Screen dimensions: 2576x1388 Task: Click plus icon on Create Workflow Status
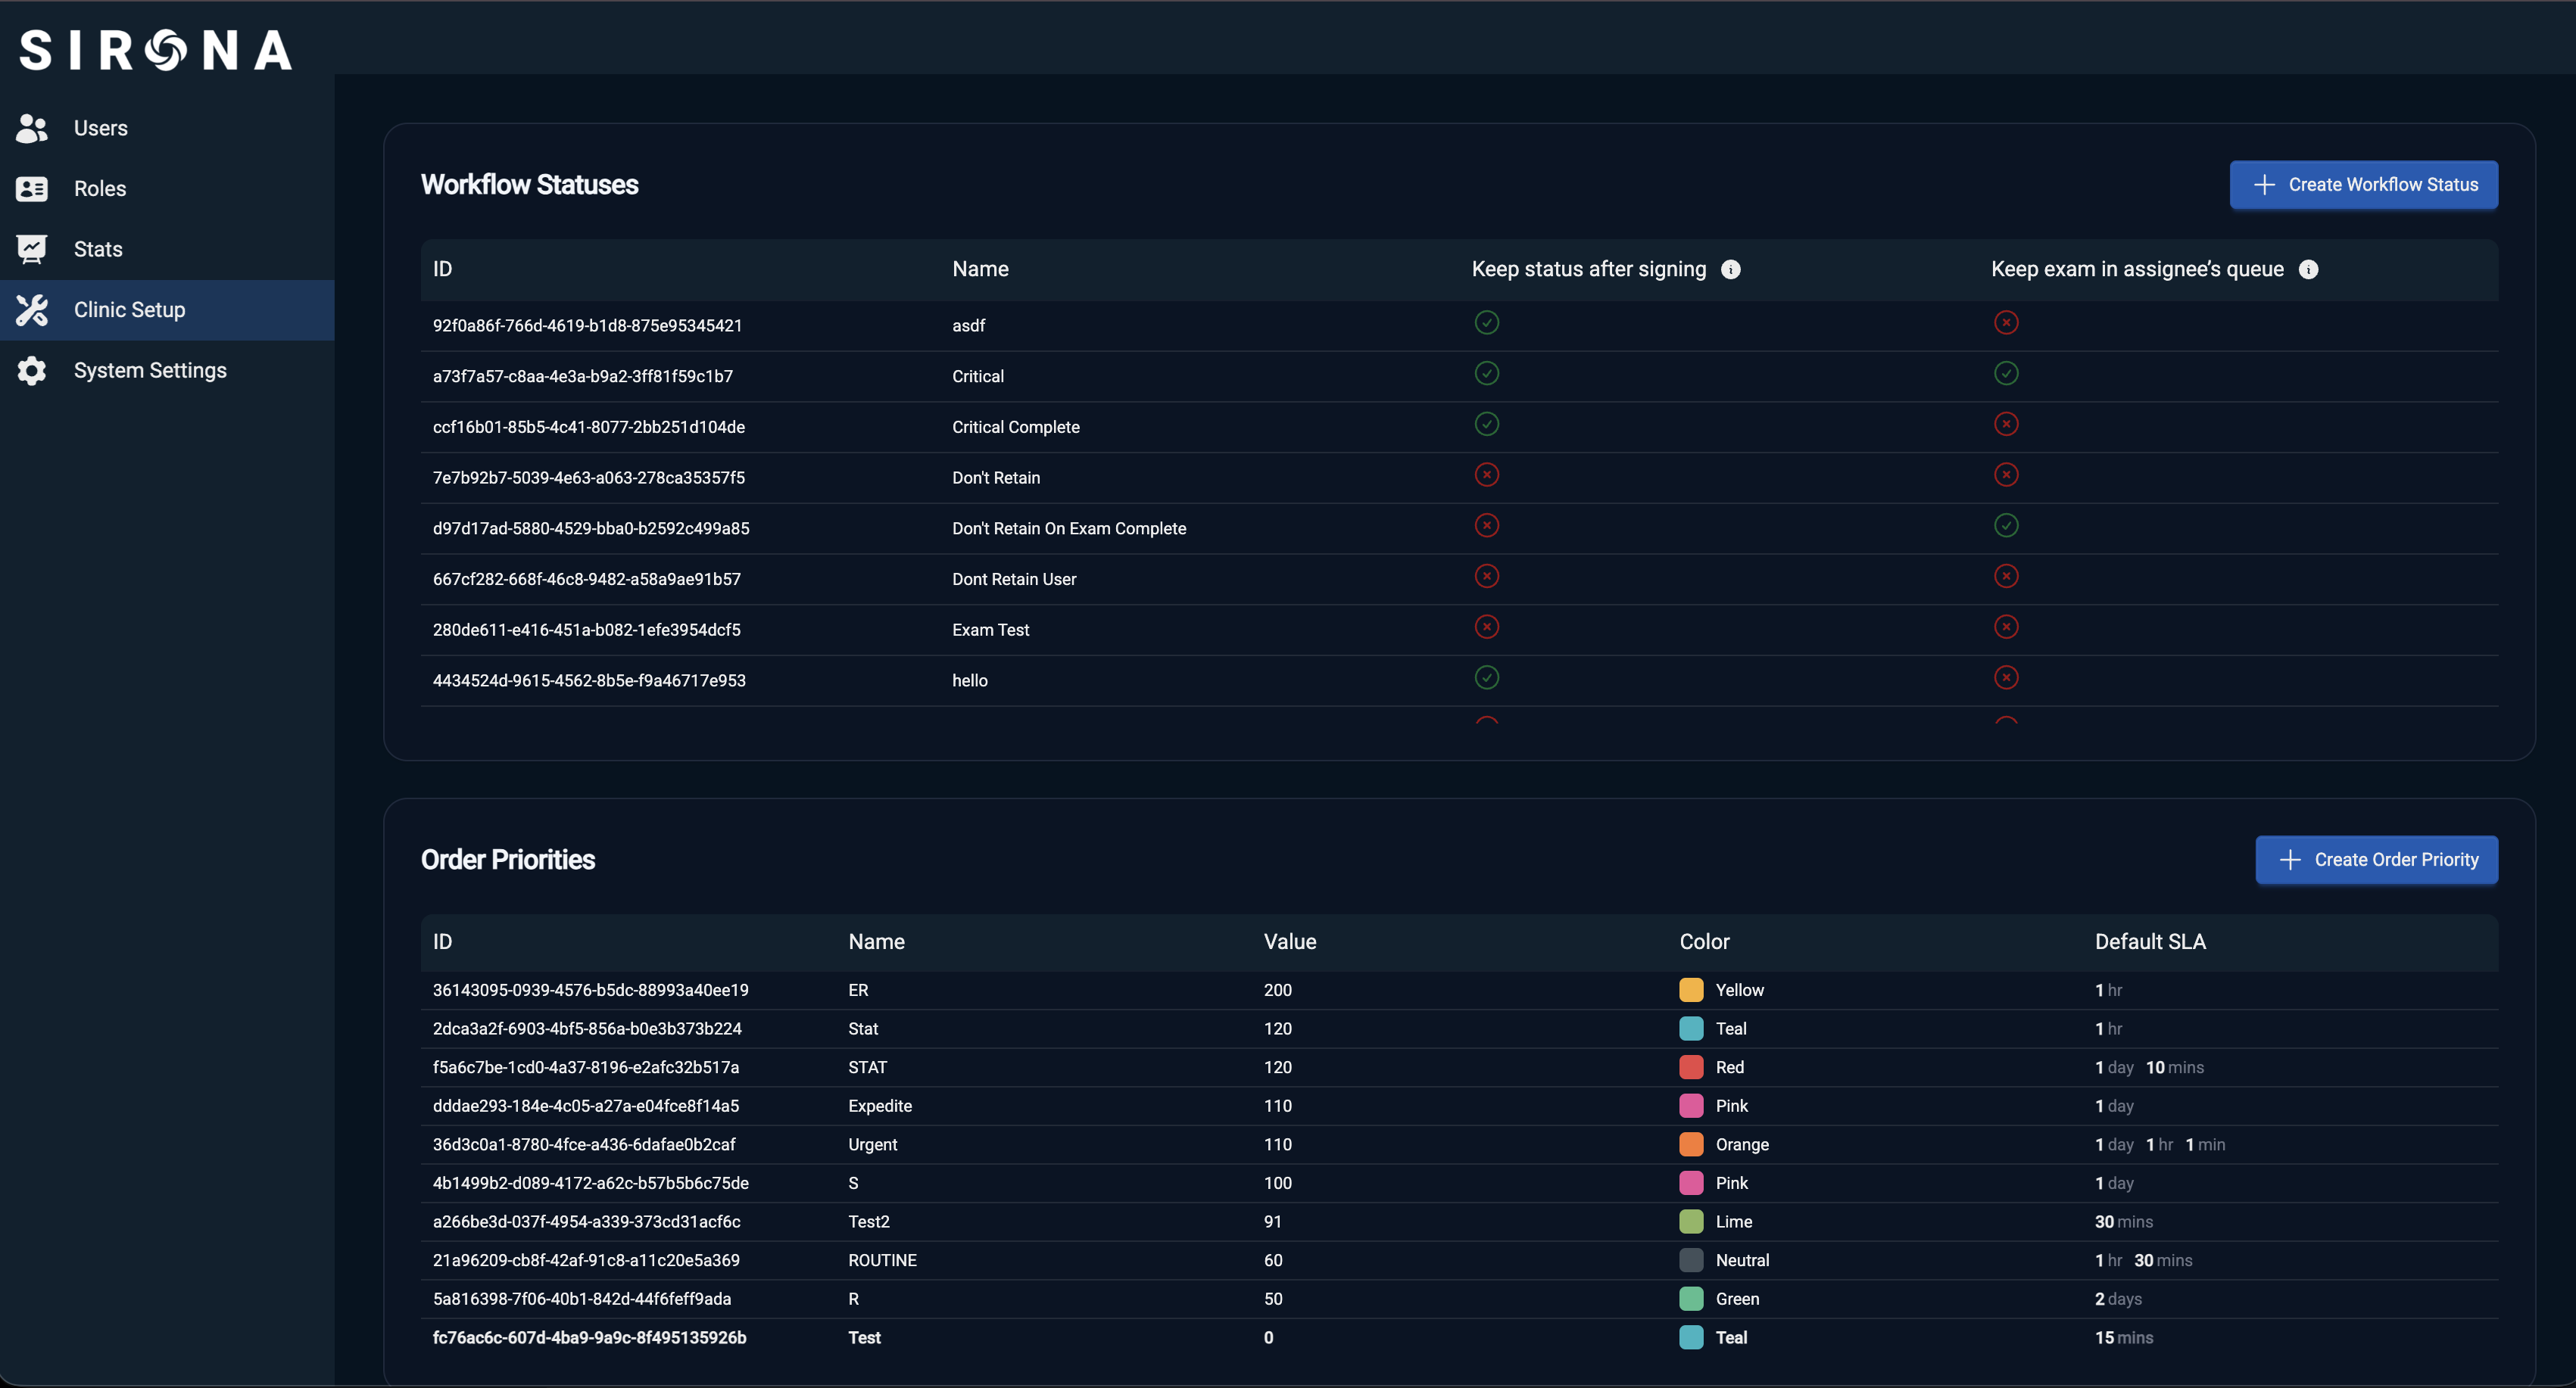tap(2265, 185)
